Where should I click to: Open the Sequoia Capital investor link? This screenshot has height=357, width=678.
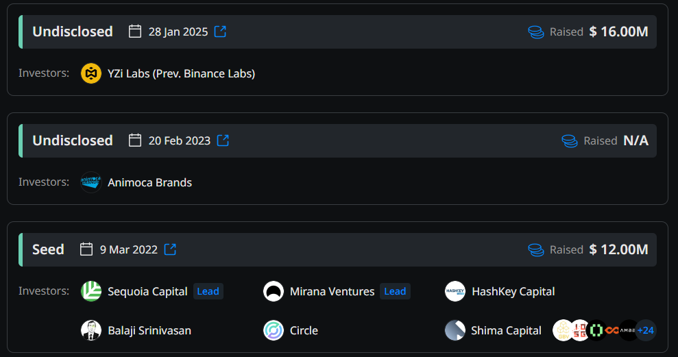coord(147,292)
